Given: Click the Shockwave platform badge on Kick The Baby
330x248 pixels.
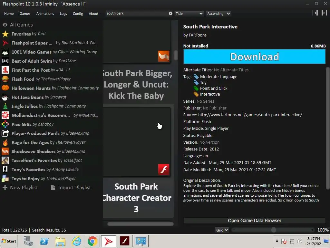Looking at the screenshot, I should pyautogui.click(x=163, y=56).
